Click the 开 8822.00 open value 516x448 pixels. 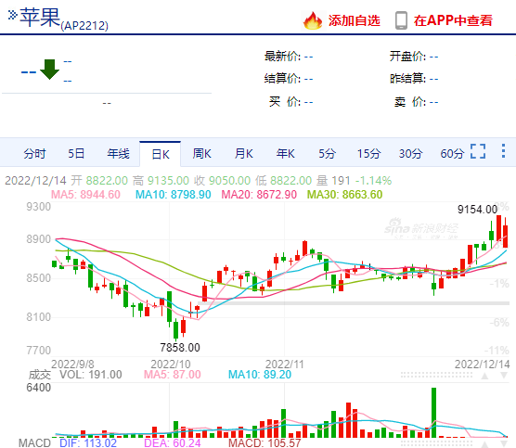[99, 181]
